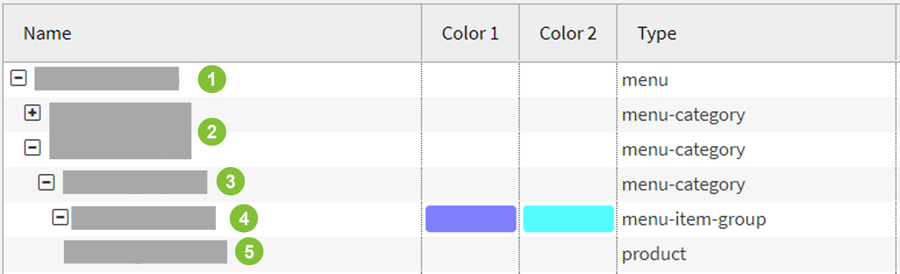900x274 pixels.
Task: Click the green badge numbered 5
Action: 250,251
